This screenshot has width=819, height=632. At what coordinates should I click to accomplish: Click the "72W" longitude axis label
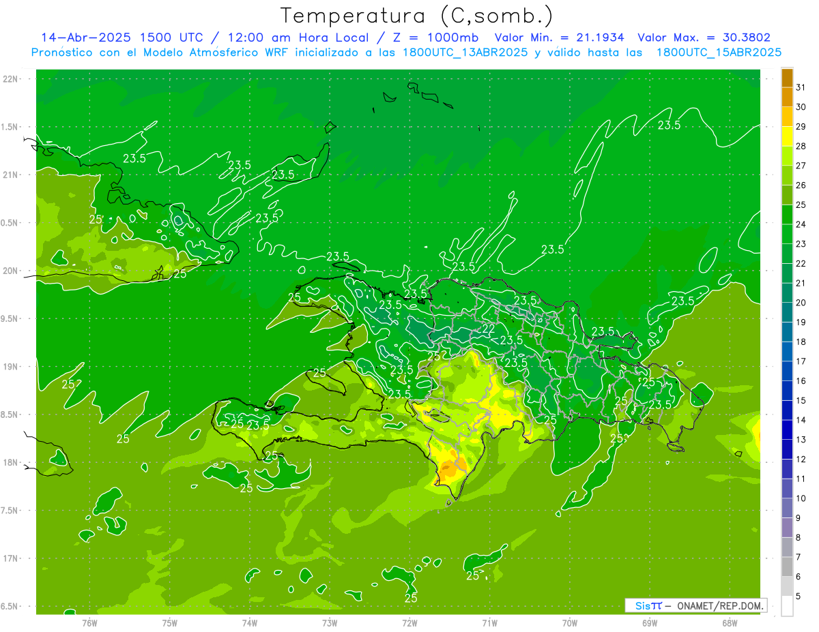click(x=409, y=623)
